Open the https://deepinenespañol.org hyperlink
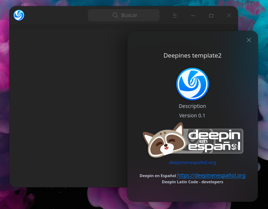The image size is (268, 209). click(211, 175)
